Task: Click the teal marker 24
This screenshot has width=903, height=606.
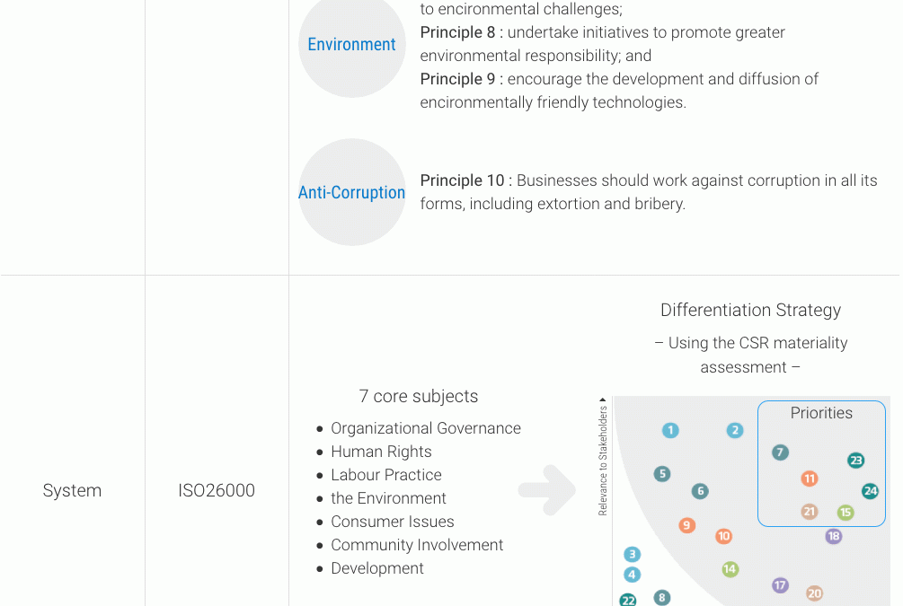Action: click(x=870, y=491)
